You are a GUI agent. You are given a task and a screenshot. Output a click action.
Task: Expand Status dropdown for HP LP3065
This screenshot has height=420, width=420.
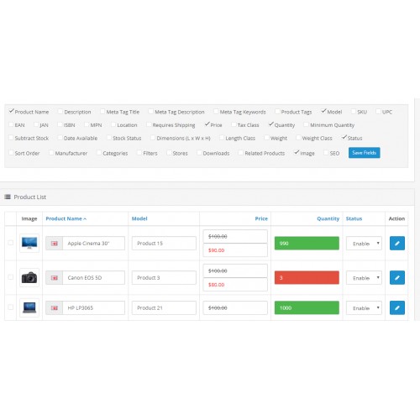click(364, 308)
